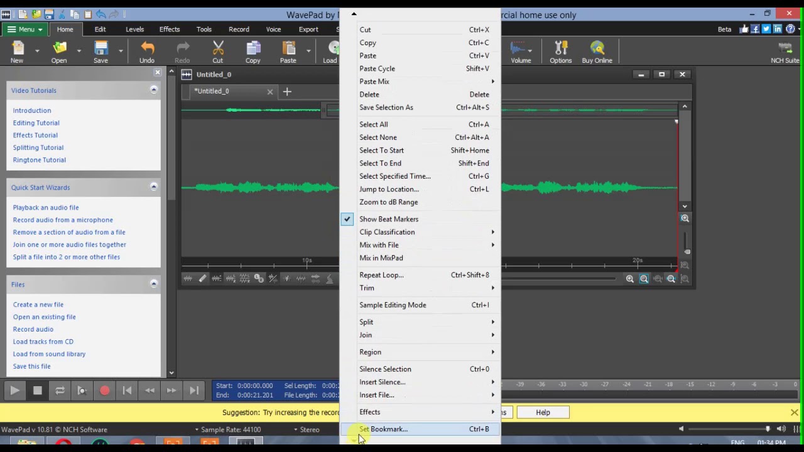Screen dimensions: 804x452
Task: Collapse the Files panel section
Action: [x=153, y=284]
